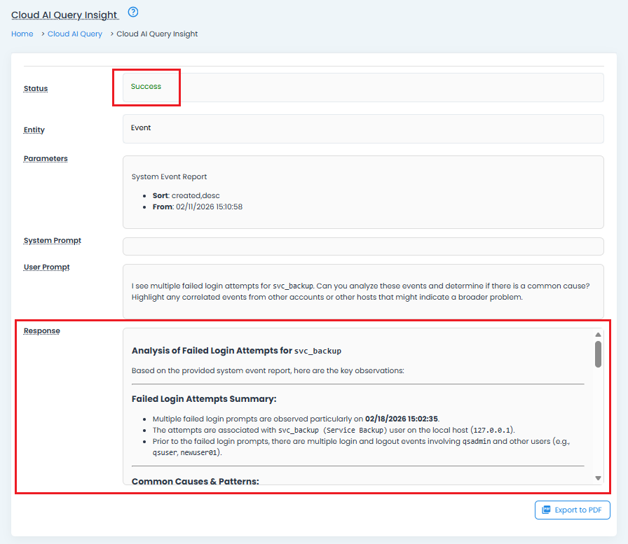Click the Status field showing Success

tap(362, 88)
